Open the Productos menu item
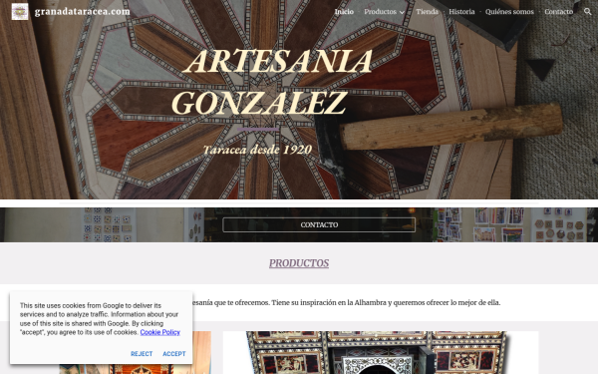 (380, 12)
